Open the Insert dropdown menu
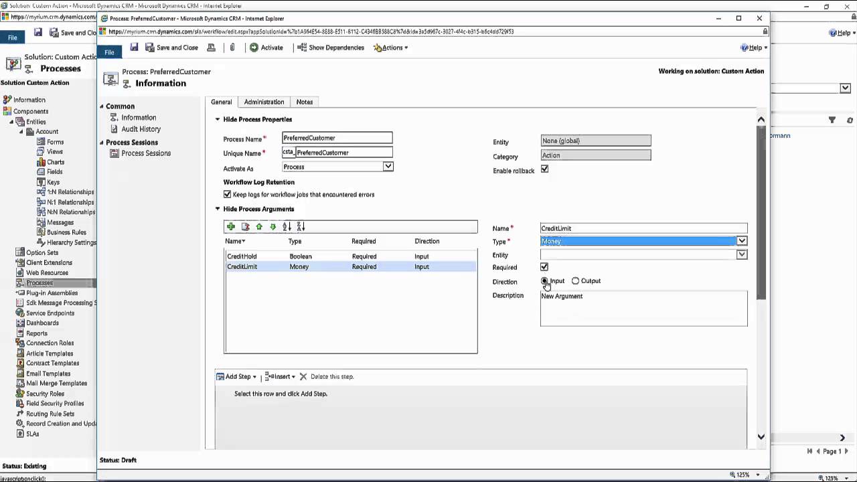This screenshot has height=482, width=857. pos(280,376)
